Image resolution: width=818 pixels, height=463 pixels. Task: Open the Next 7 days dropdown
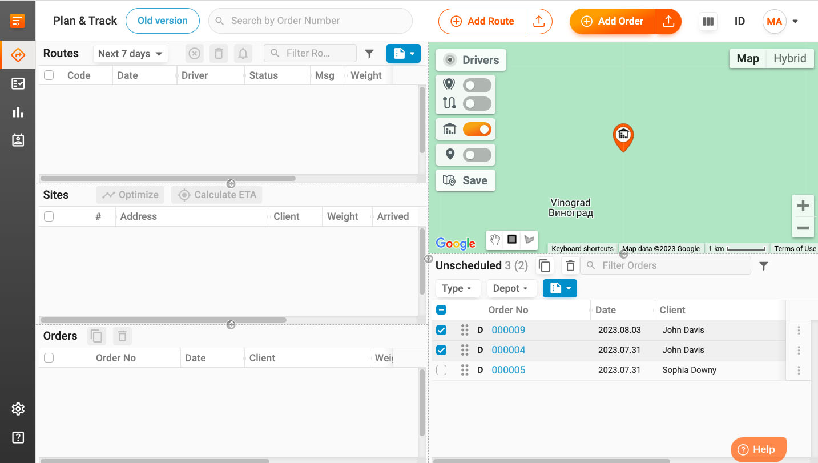(x=130, y=53)
